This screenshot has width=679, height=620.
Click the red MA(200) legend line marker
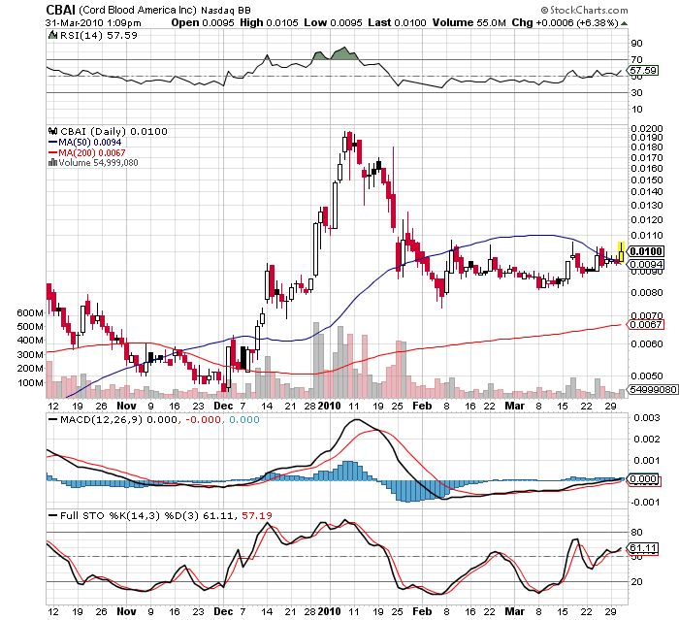(52, 153)
